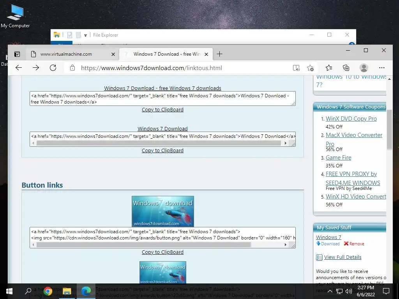Go forward with the browser forward arrow
This screenshot has height=299, width=399.
click(x=36, y=68)
